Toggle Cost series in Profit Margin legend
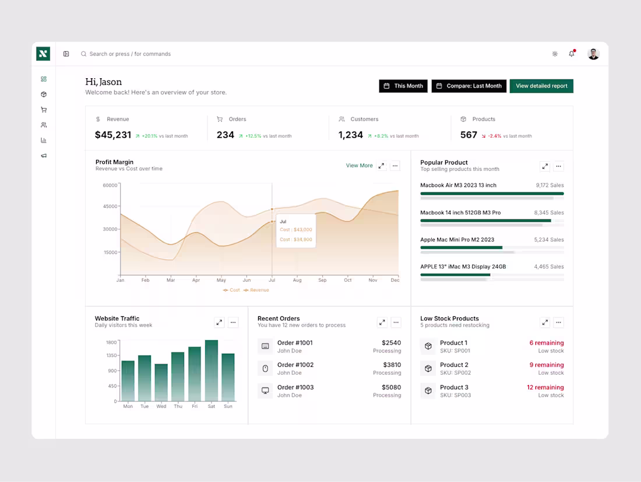The height and width of the screenshot is (482, 641). click(x=231, y=289)
